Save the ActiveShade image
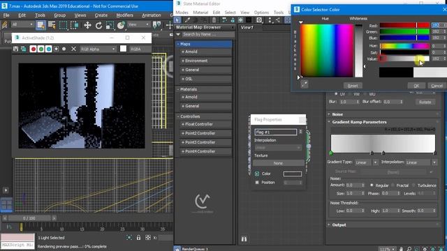The width and height of the screenshot is (447, 251). [x=15, y=49]
